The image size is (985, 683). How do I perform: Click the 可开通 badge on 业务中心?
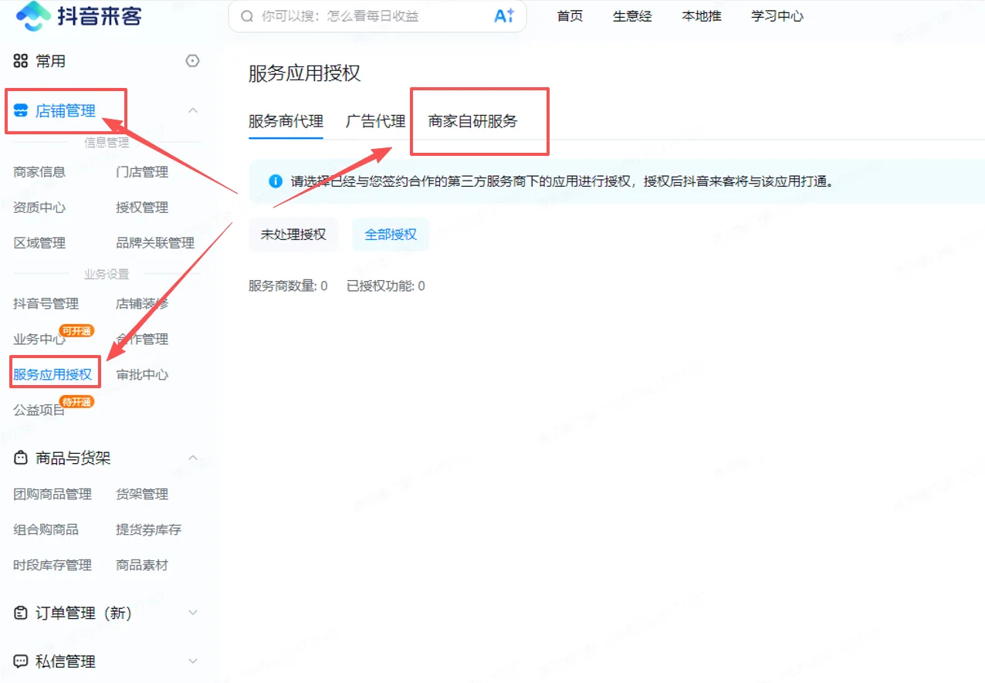pyautogui.click(x=77, y=331)
